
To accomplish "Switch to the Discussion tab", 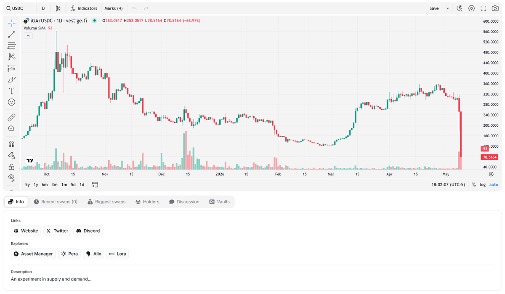I will [184, 202].
